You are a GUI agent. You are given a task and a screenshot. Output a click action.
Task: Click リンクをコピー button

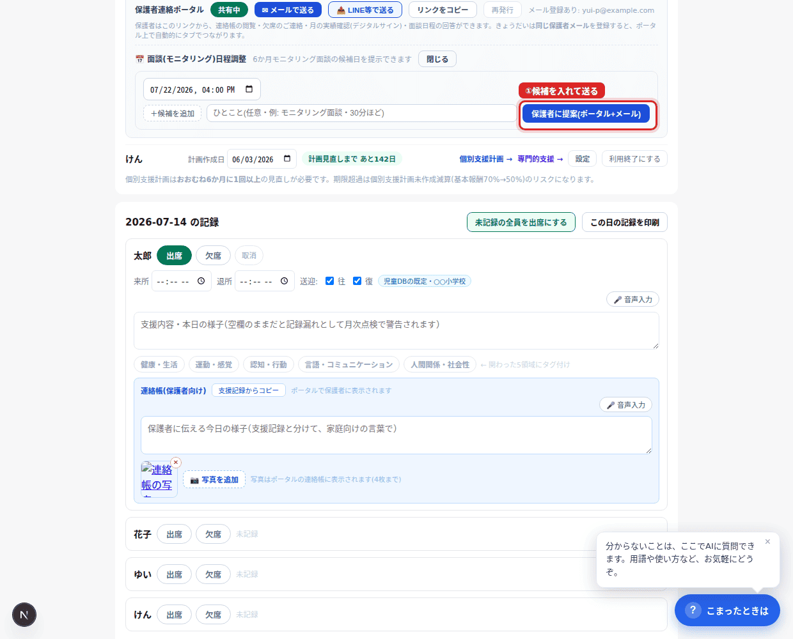[443, 10]
